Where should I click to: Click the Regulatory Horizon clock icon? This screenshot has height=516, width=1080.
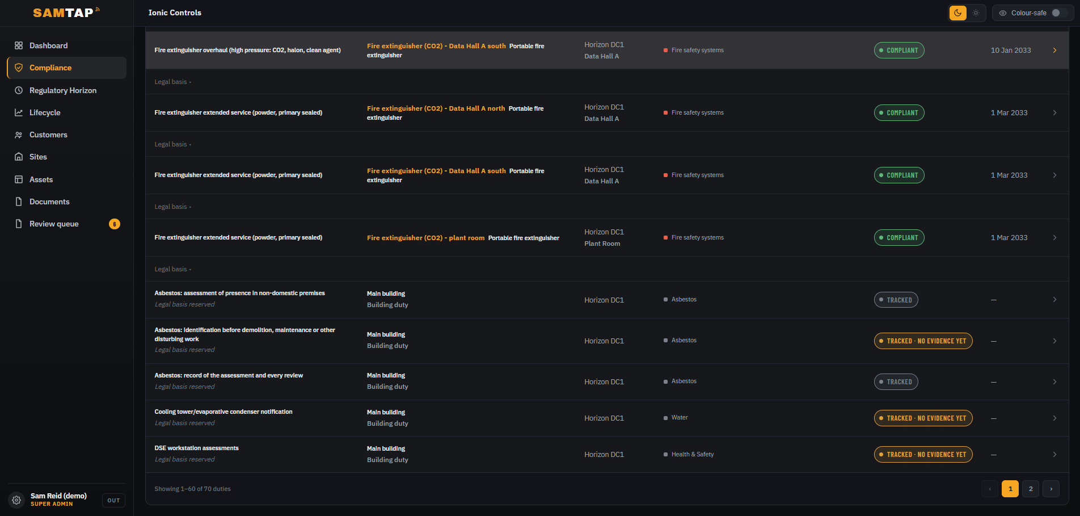[19, 90]
